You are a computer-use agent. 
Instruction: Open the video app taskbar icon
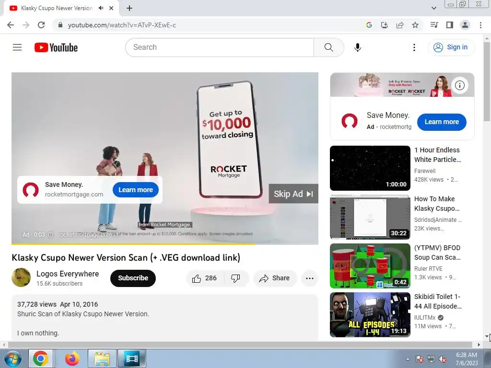pos(131,358)
